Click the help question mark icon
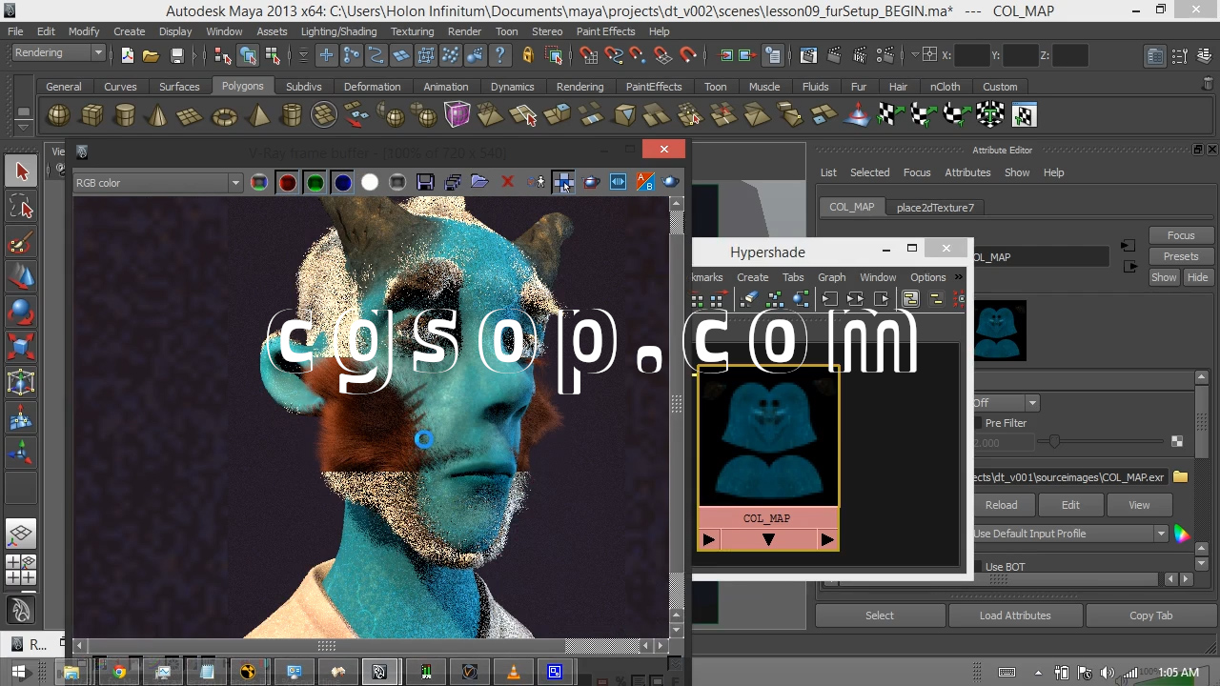 point(499,55)
